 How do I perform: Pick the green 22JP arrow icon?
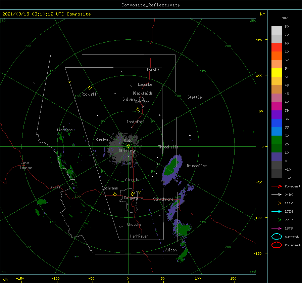pos(276,220)
